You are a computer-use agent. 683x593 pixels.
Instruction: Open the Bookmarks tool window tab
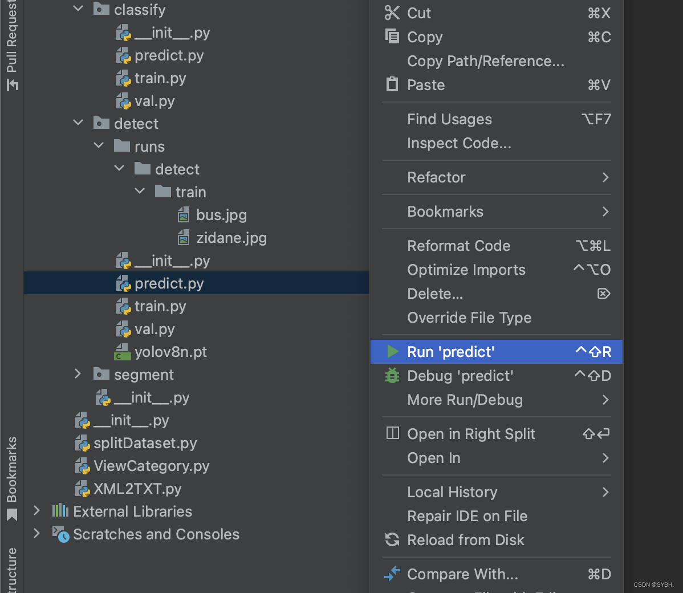pos(11,477)
